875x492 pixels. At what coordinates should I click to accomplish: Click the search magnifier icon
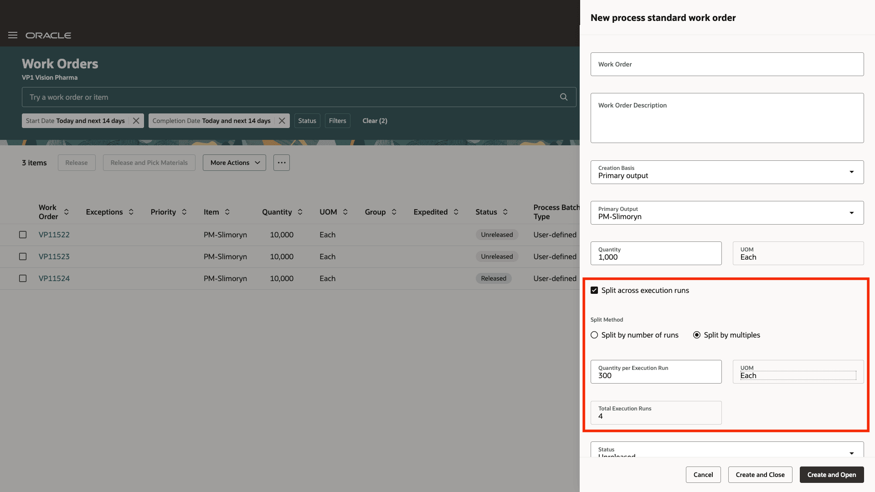(563, 97)
